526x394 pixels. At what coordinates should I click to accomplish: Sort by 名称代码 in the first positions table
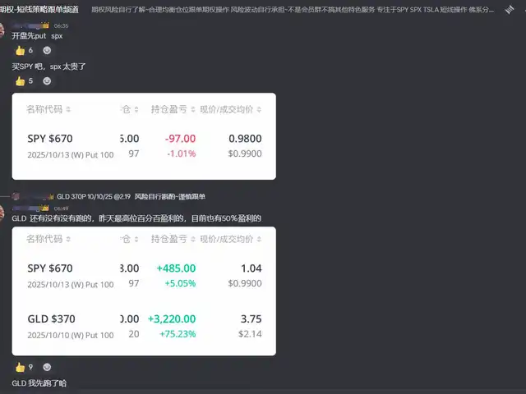point(48,109)
